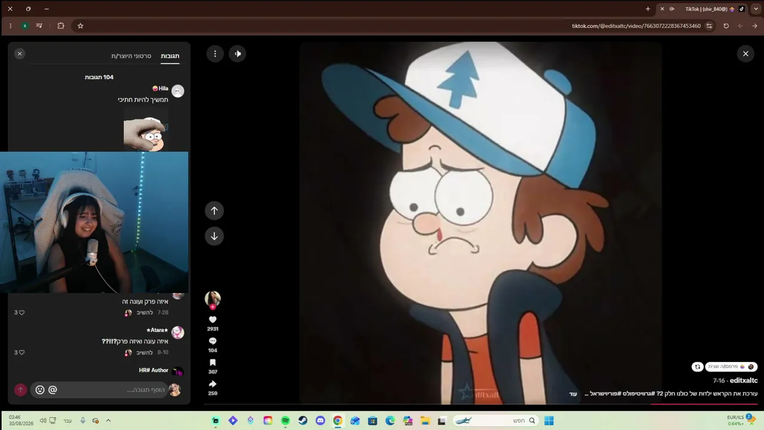The image size is (764, 430).
Task: Click the TikTok URL in the address bar
Action: point(636,26)
